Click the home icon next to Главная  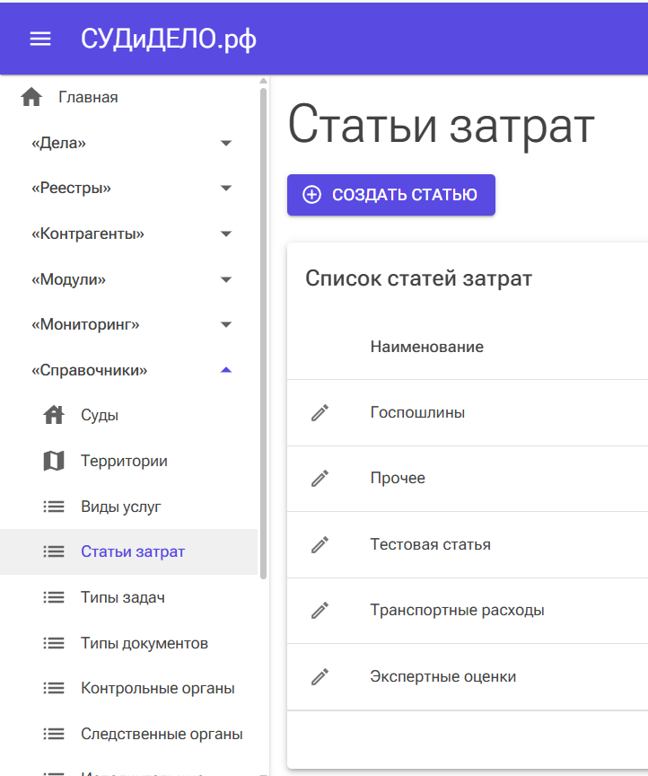[x=31, y=97]
